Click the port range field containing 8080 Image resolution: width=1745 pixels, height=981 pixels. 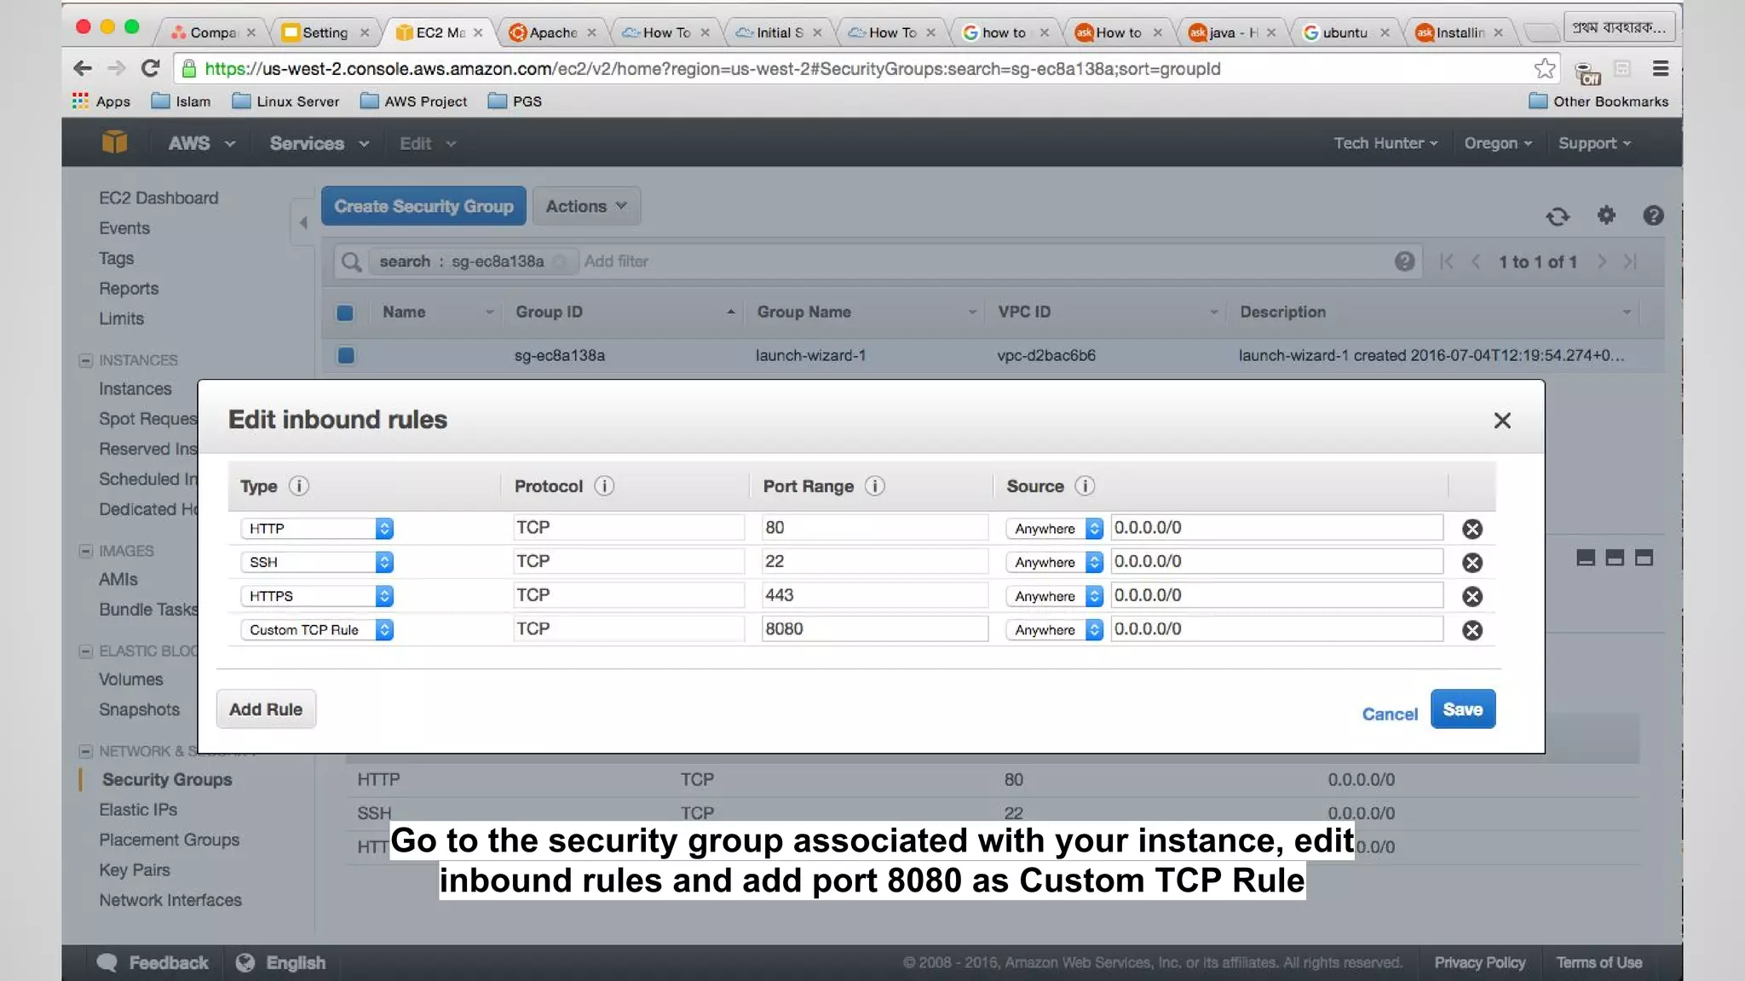tap(875, 629)
